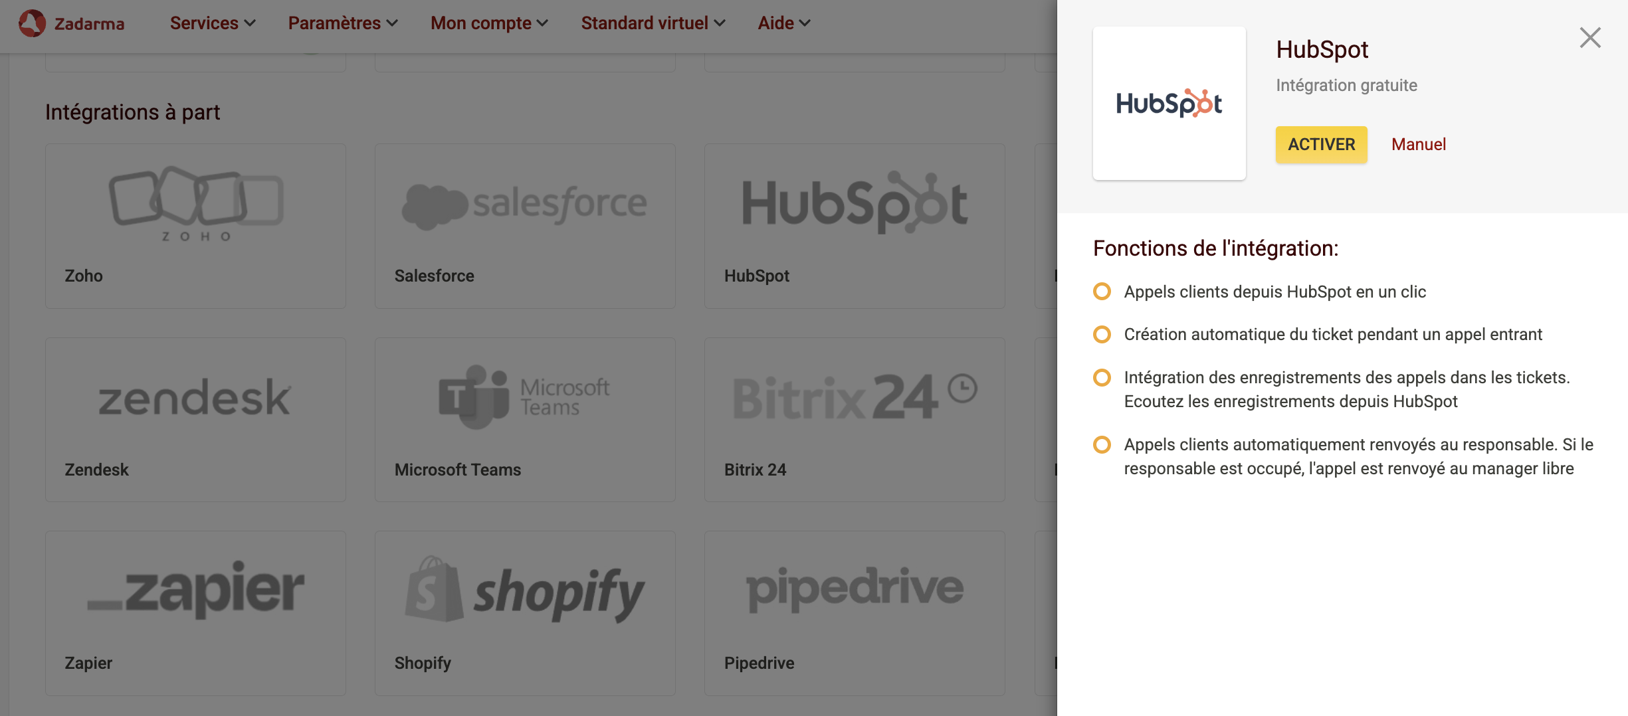
Task: Click the HubSpot card in integrations grid
Action: (855, 226)
